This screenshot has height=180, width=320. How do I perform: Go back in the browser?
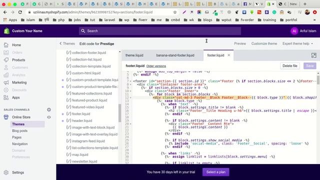point(5,12)
